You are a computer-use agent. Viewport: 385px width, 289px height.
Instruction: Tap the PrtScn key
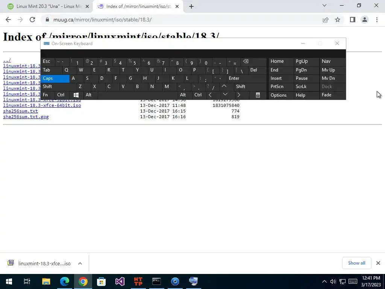[281, 87]
